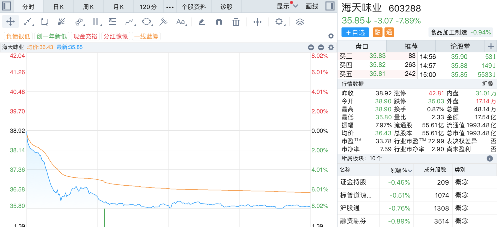Open the 沪股通 sector row
Viewport: 497px width, 227px height.
(x=350, y=208)
